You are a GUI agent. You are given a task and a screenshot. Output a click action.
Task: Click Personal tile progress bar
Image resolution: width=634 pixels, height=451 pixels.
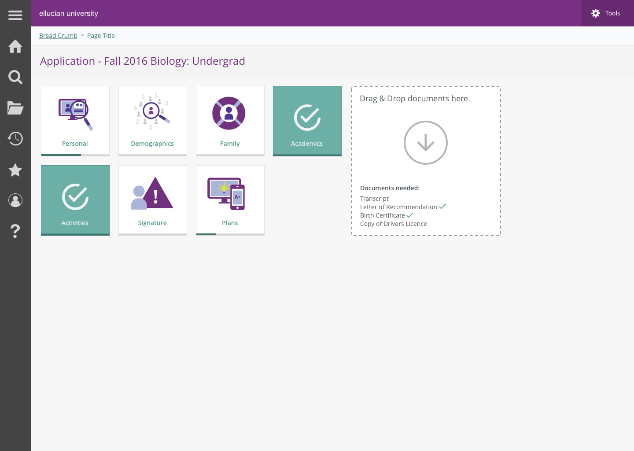[75, 155]
